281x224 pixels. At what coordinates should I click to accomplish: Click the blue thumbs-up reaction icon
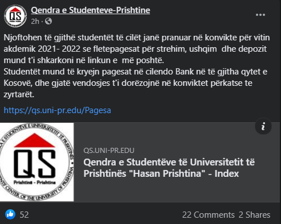[10, 214]
